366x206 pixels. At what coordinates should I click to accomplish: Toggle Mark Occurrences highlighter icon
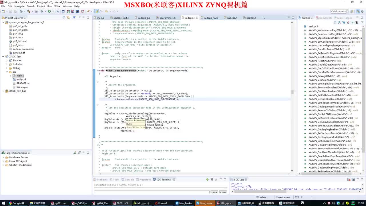click(x=97, y=11)
